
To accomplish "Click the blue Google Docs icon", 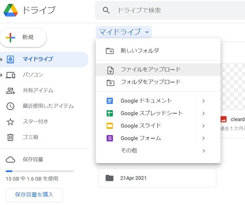I will point(110,101).
